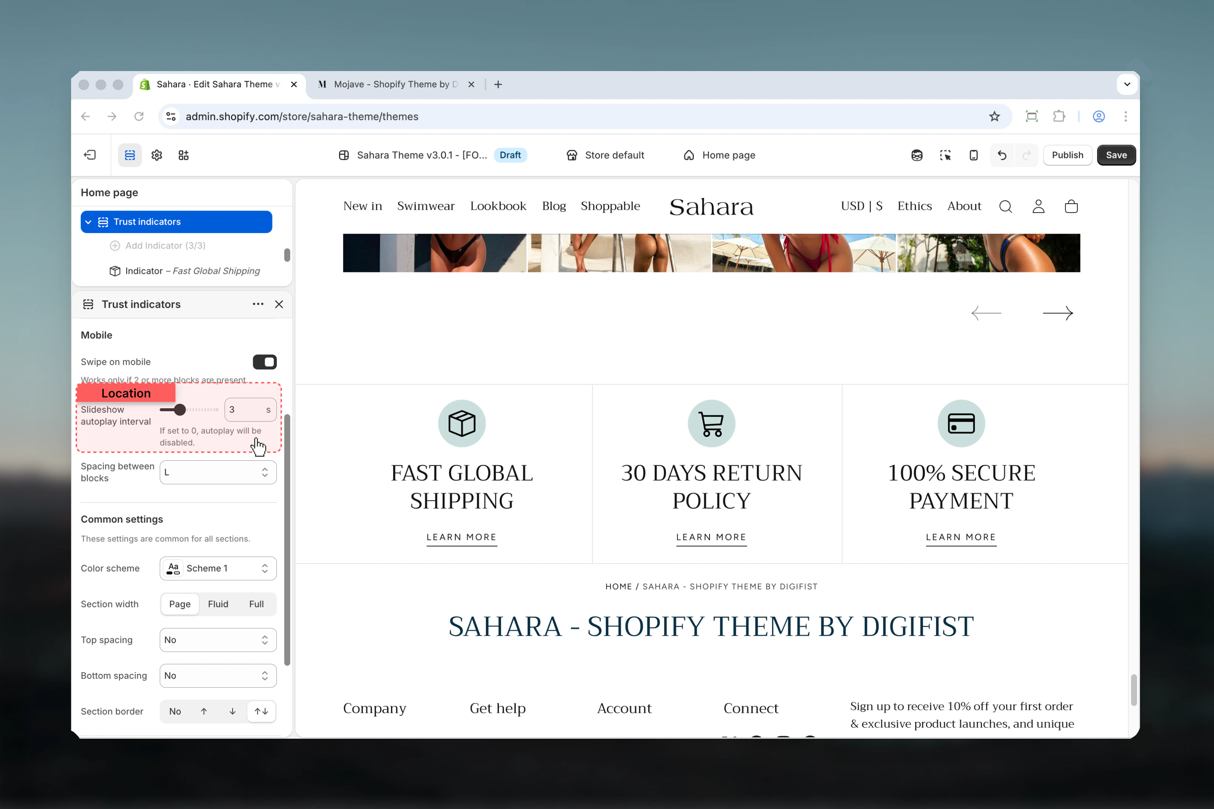Click Learn More under Fast Global Shipping
The height and width of the screenshot is (809, 1214).
(462, 538)
